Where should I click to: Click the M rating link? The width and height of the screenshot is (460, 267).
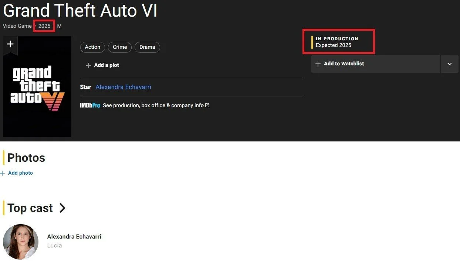click(x=60, y=26)
